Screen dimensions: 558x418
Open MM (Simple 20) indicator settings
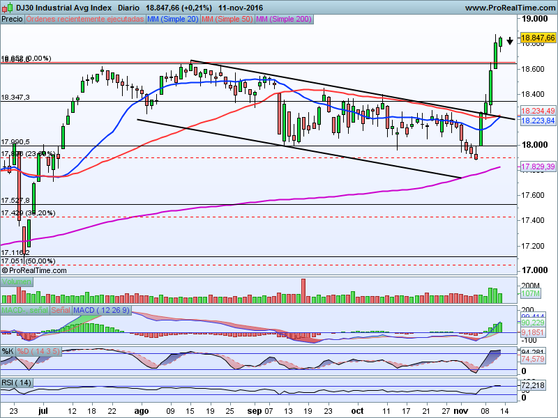point(172,19)
